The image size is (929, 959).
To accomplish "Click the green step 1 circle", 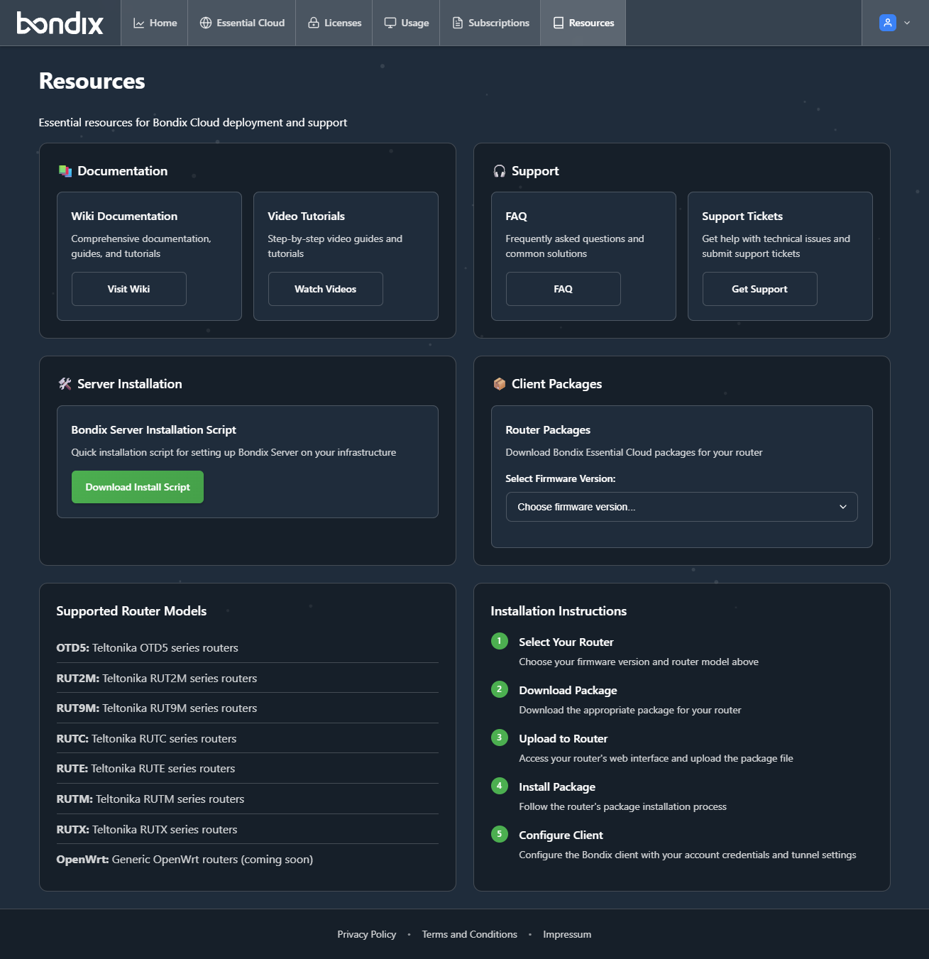I will pos(500,641).
